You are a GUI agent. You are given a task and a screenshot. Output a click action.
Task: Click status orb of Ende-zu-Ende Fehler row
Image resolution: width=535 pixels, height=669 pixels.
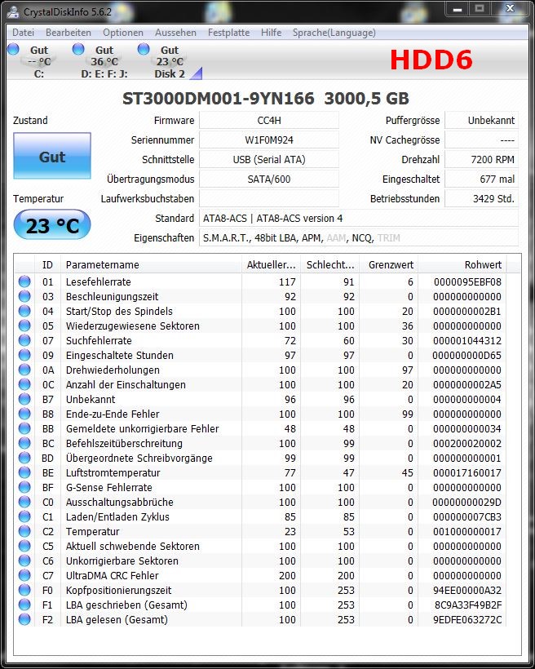click(24, 414)
